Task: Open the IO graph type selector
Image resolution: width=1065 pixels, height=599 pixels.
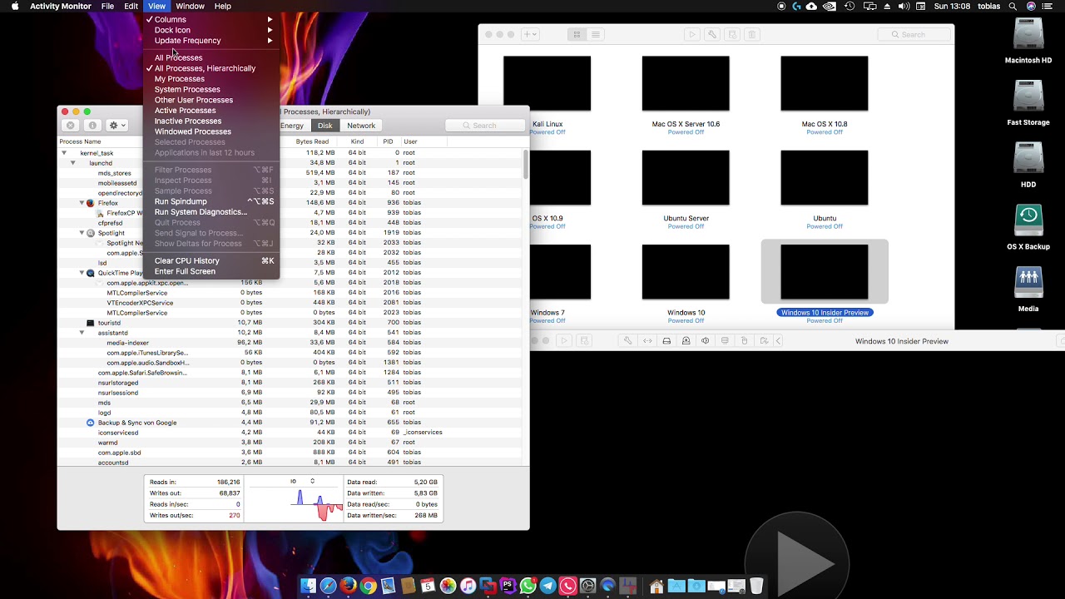Action: pyautogui.click(x=302, y=481)
